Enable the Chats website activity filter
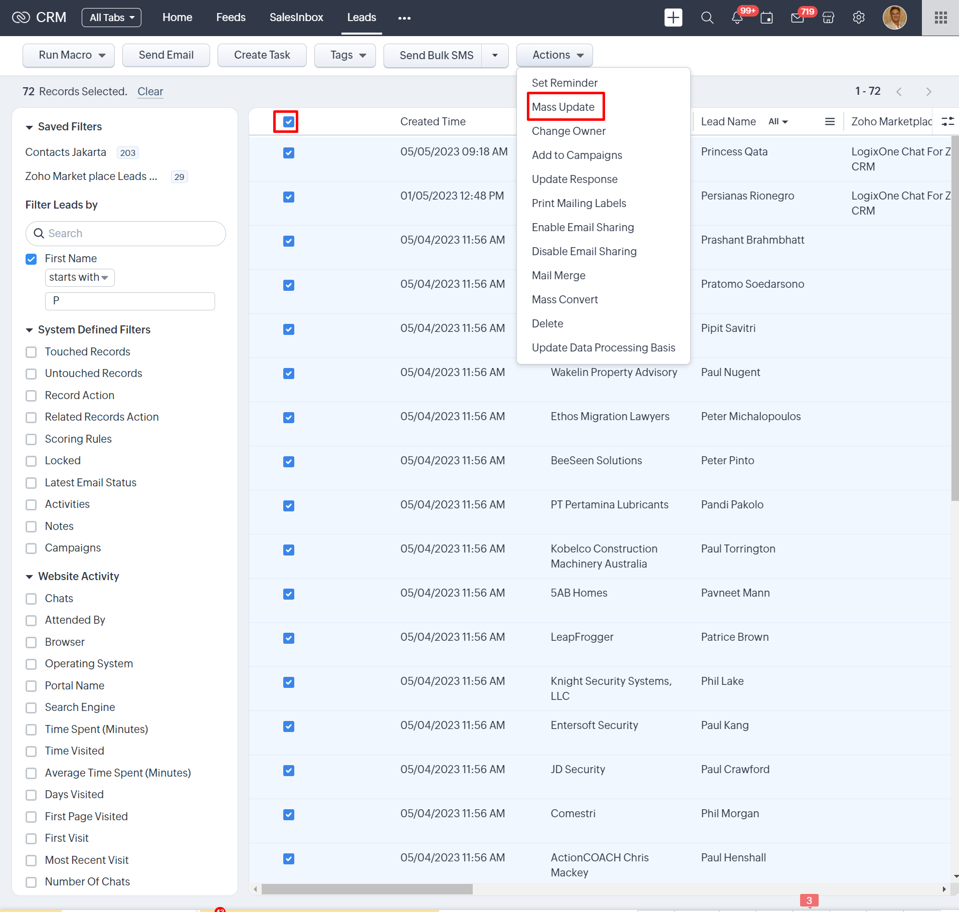 (31, 599)
